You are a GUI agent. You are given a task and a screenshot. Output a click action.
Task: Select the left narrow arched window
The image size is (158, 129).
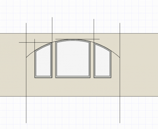43,60
